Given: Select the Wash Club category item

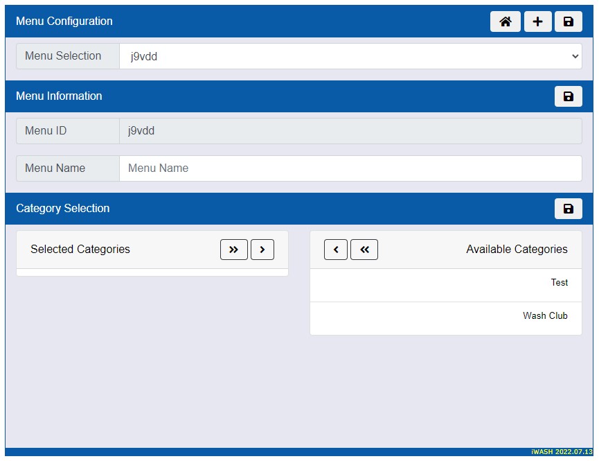Looking at the screenshot, I should [445, 316].
